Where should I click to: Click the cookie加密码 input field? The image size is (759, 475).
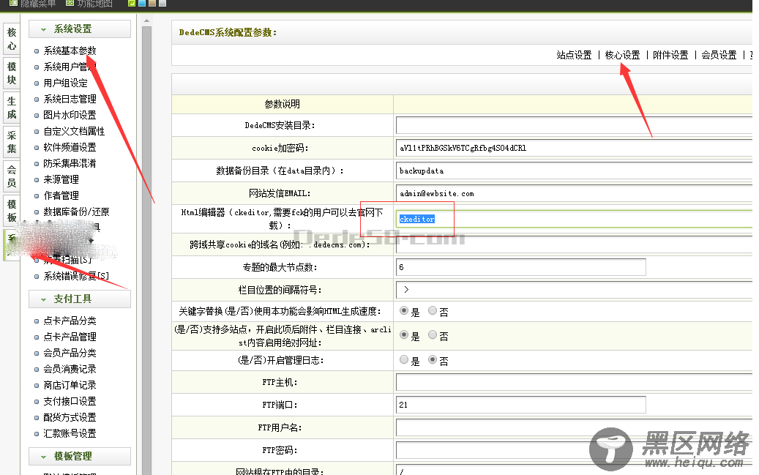pos(574,148)
